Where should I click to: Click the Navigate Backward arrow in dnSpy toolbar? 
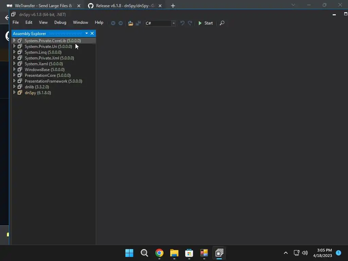[x=113, y=23]
